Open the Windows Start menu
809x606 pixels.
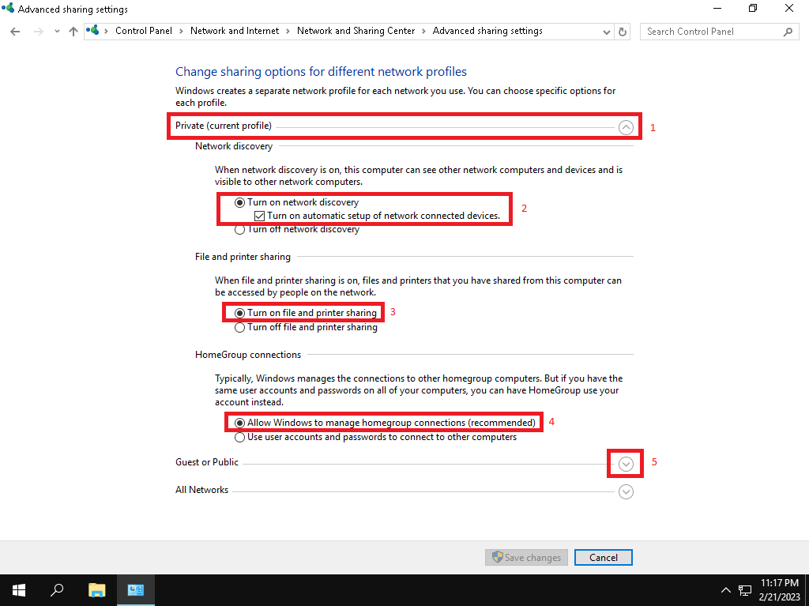(x=19, y=589)
